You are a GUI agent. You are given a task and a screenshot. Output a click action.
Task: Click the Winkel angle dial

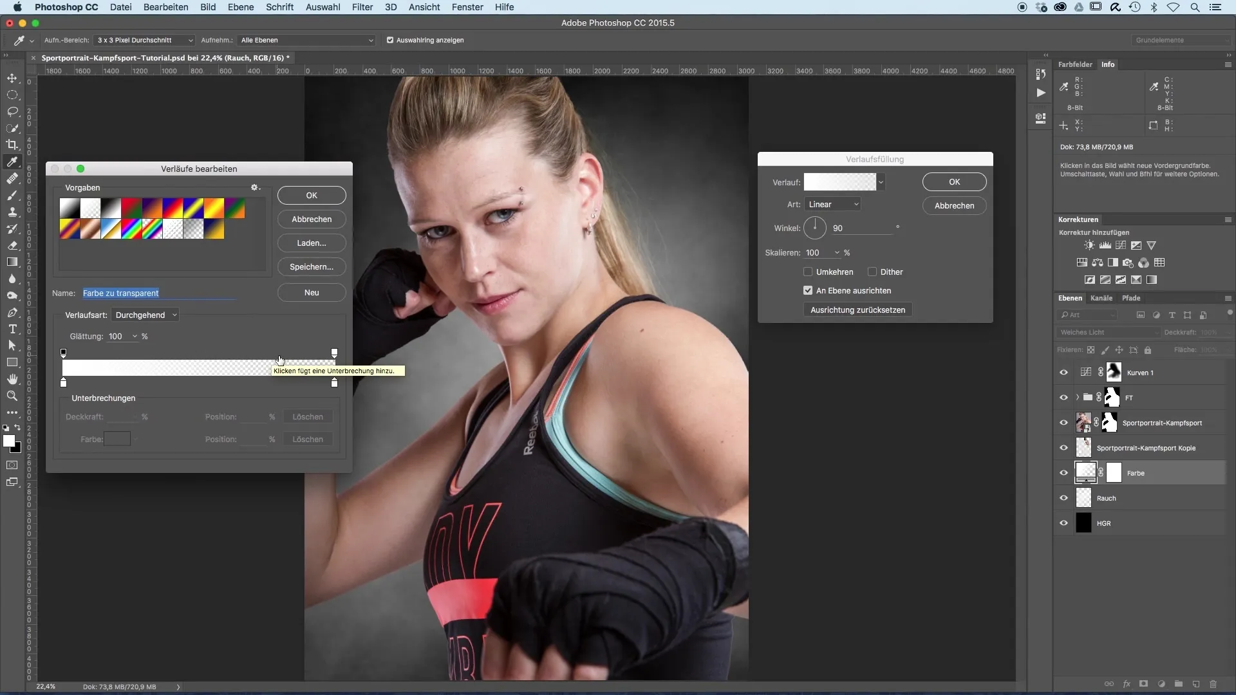click(x=815, y=228)
